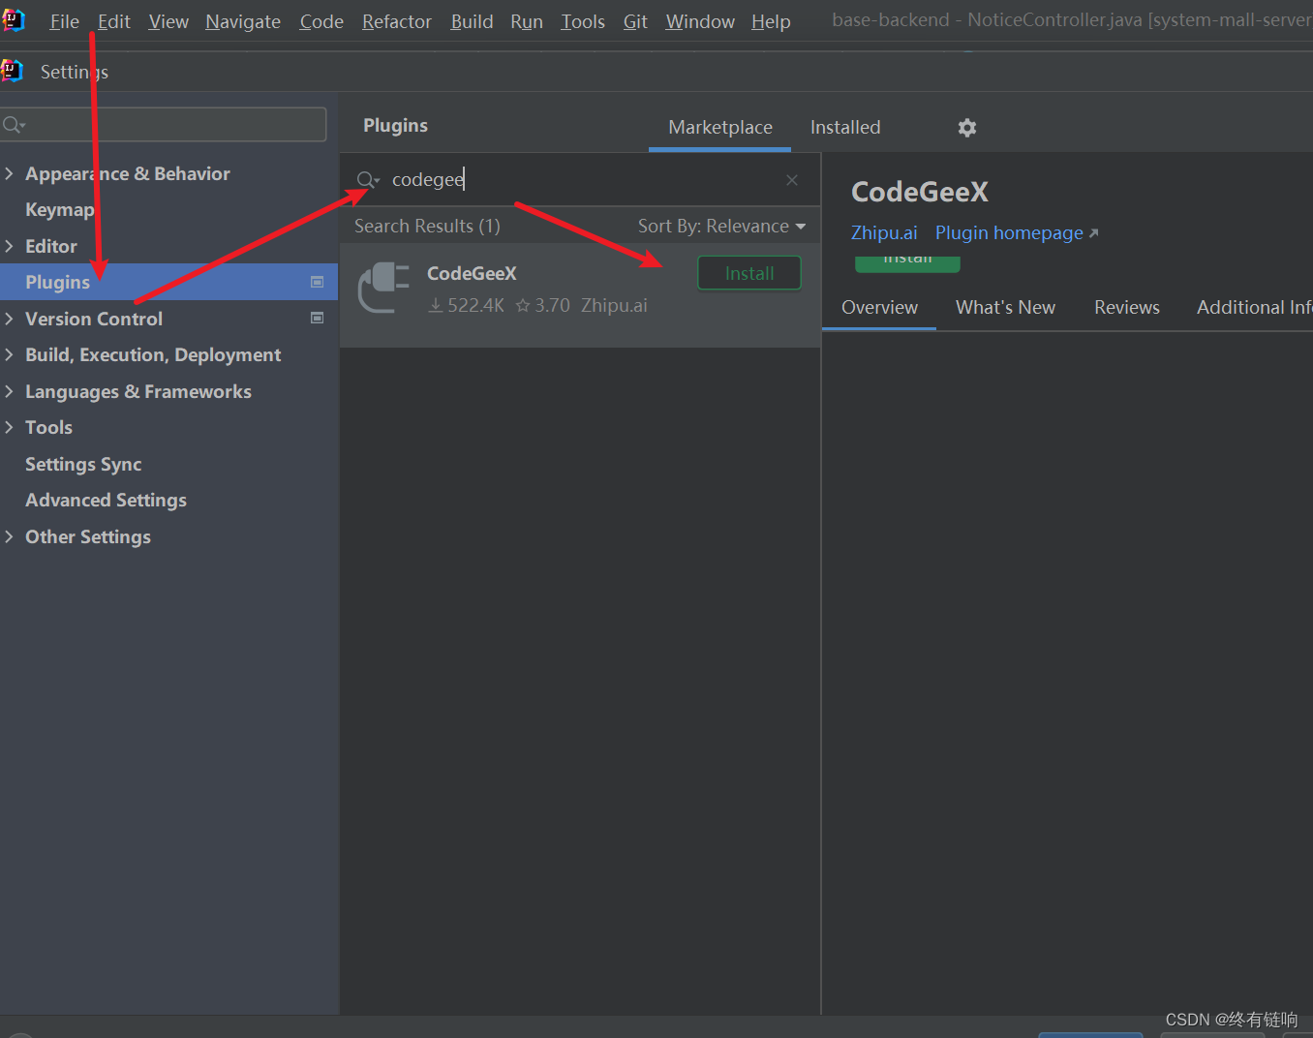Select Plugins in settings tree

pos(168,282)
